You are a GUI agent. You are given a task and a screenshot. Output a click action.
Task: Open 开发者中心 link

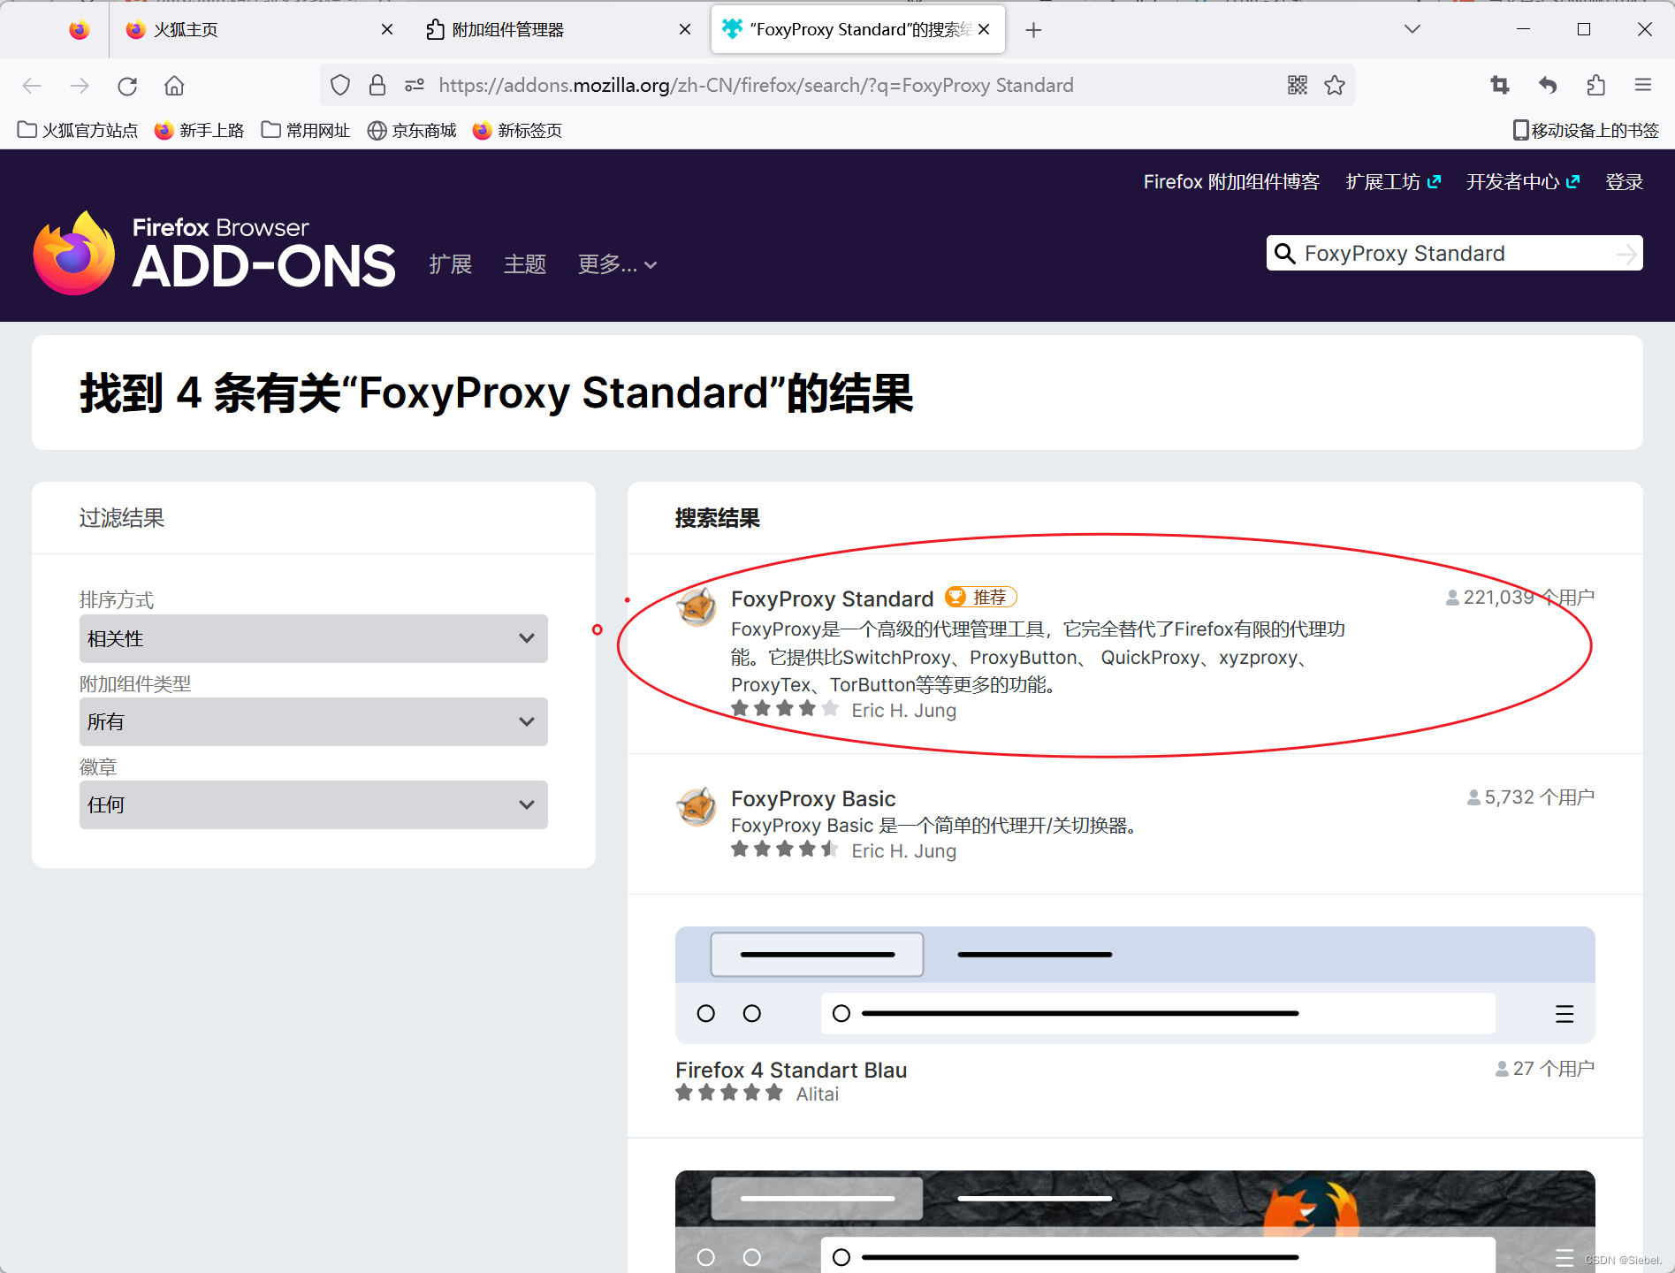[1523, 182]
